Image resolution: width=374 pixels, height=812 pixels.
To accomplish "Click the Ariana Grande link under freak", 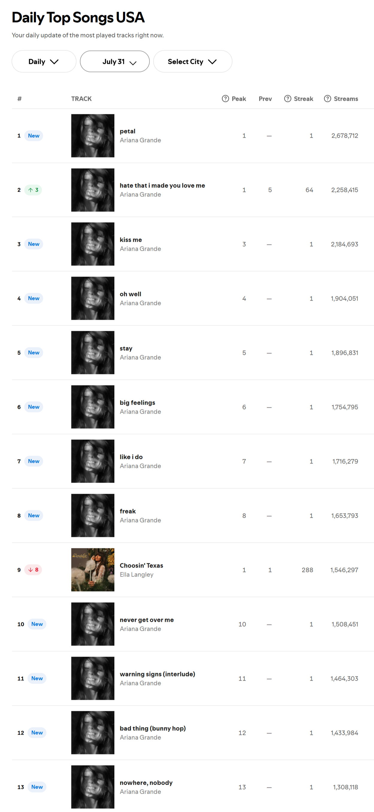I will 140,520.
